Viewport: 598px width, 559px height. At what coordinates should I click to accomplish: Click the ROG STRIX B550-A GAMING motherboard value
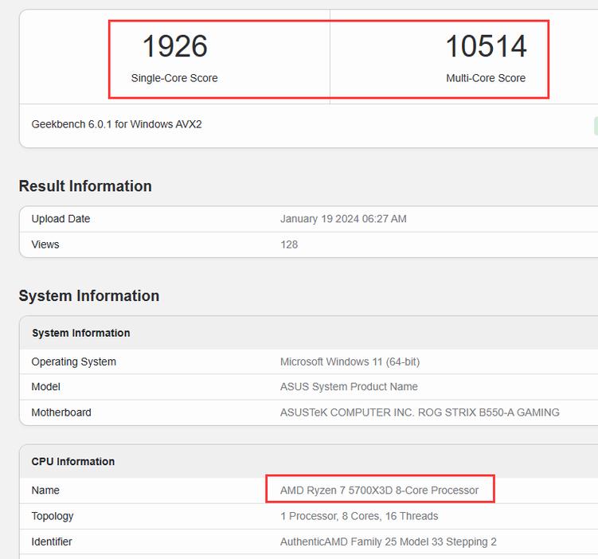click(x=420, y=412)
